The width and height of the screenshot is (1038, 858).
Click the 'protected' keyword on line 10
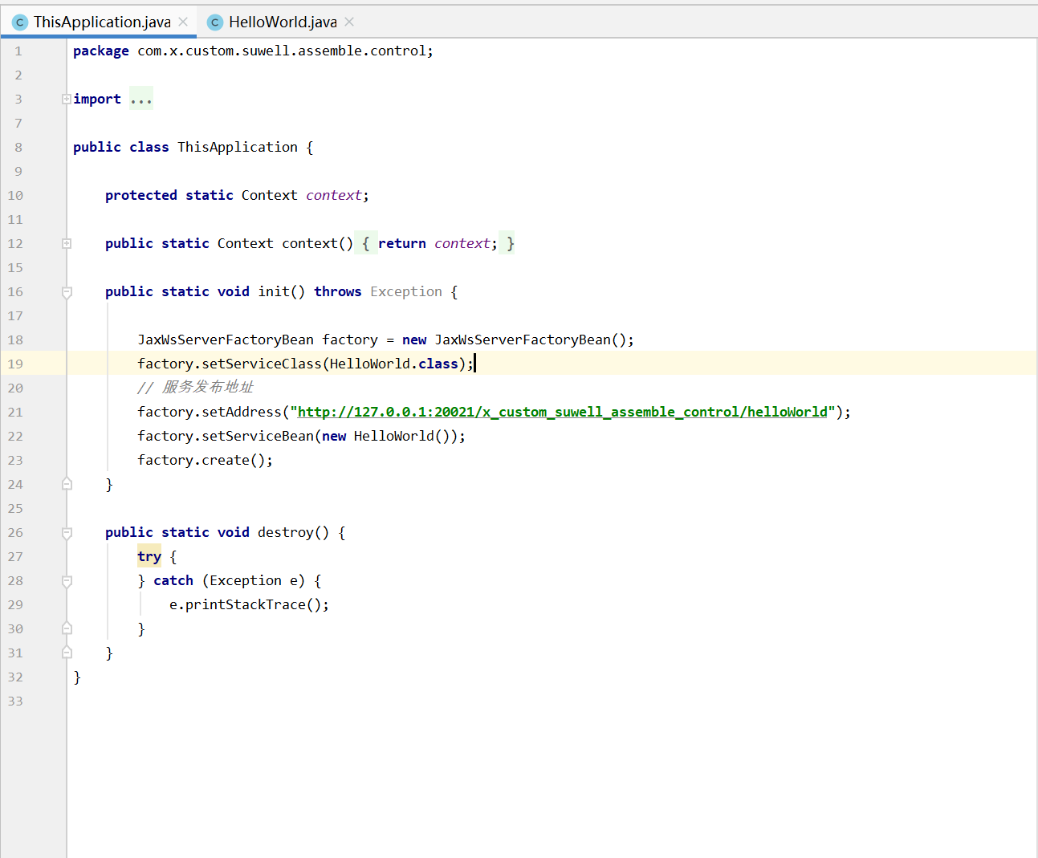coord(141,195)
